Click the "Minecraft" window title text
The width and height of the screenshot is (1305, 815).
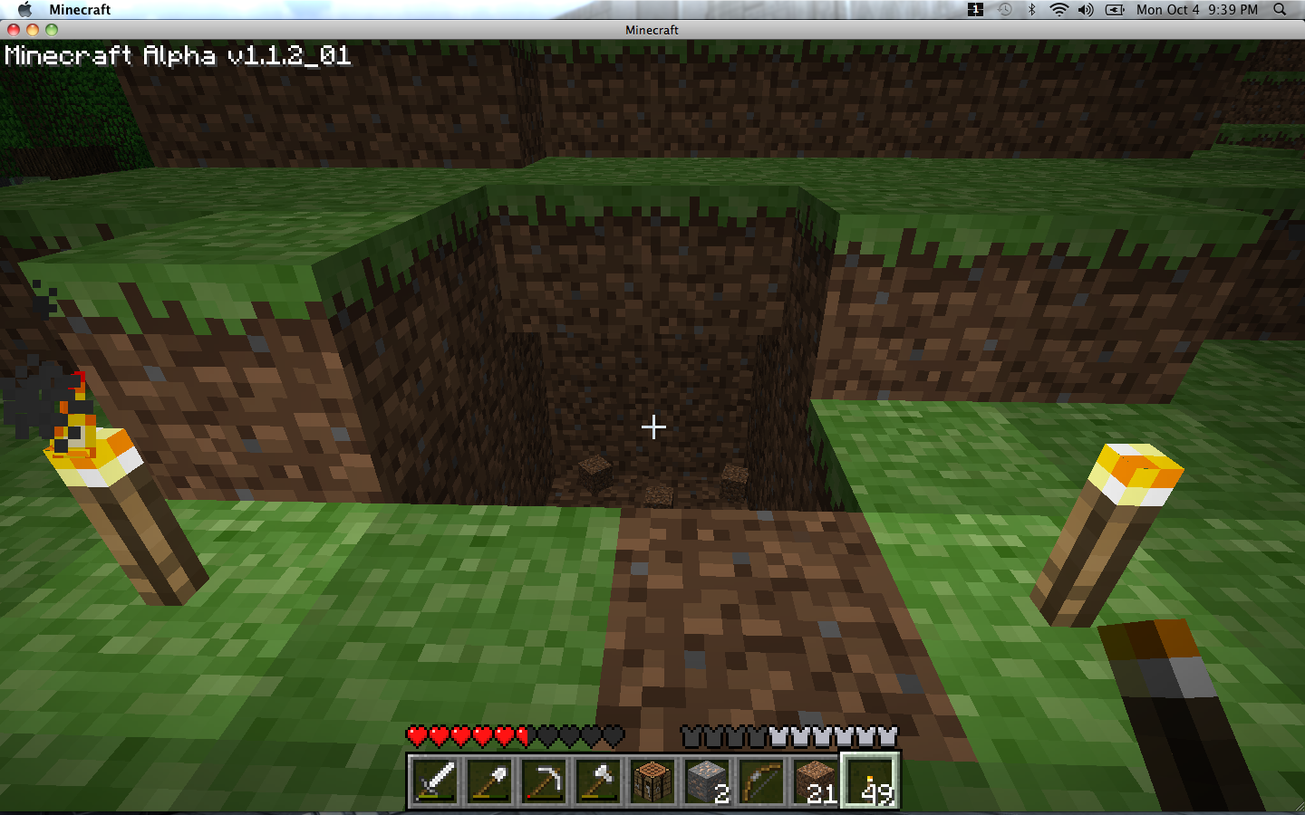pyautogui.click(x=652, y=30)
